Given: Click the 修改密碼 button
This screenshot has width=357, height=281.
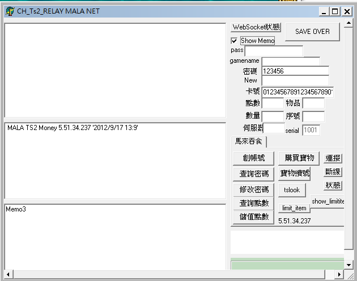Looking at the screenshot, I should coord(253,189).
